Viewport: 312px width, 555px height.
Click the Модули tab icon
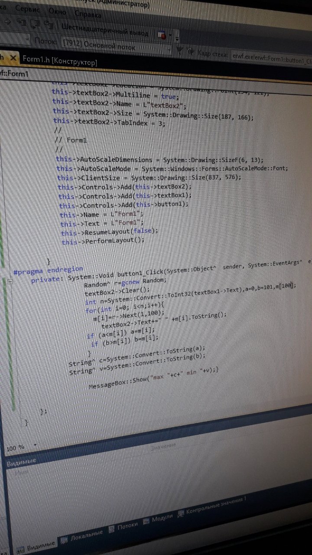click(x=146, y=520)
